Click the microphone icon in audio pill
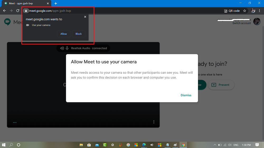264x148 pixels. click(x=67, y=48)
